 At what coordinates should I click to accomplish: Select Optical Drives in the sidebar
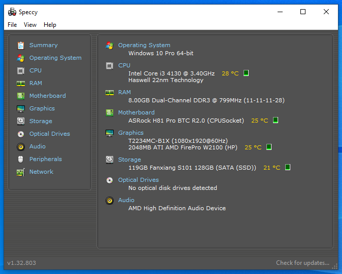pyautogui.click(x=50, y=134)
